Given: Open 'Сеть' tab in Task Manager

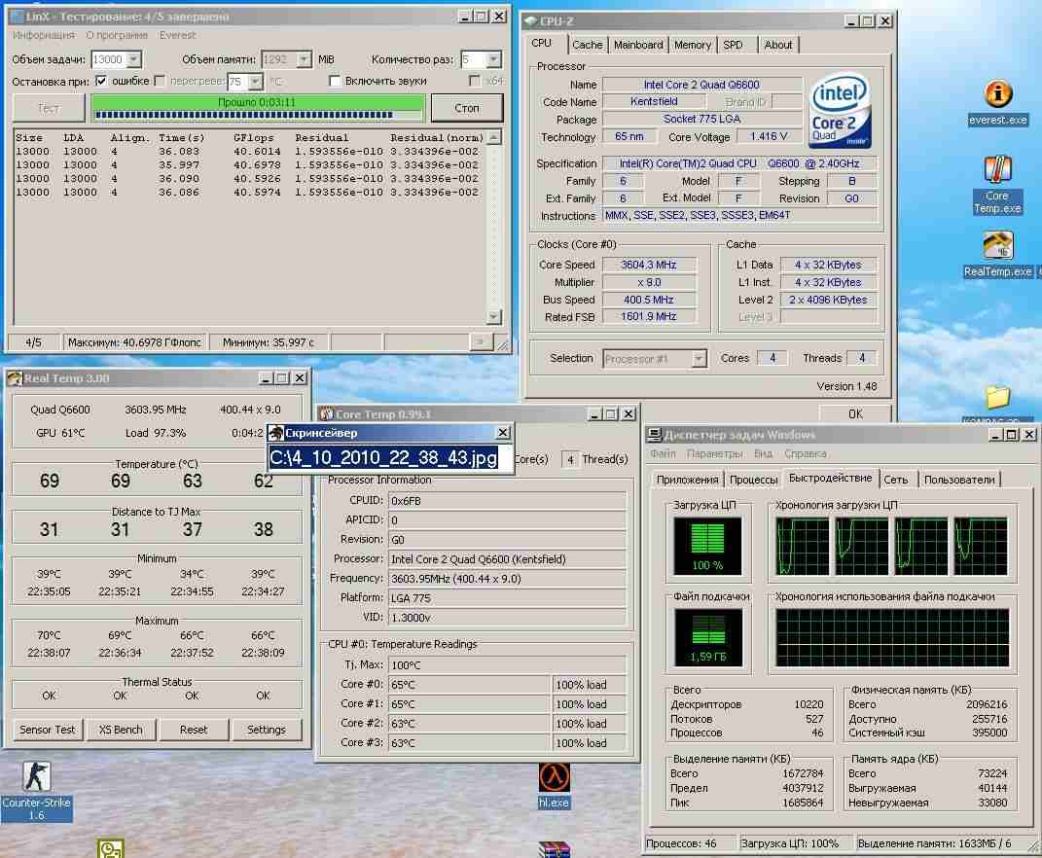Looking at the screenshot, I should click(x=895, y=480).
